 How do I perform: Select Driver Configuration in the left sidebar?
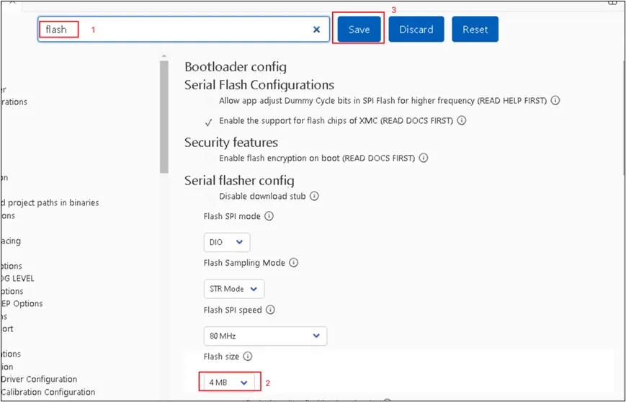(39, 379)
